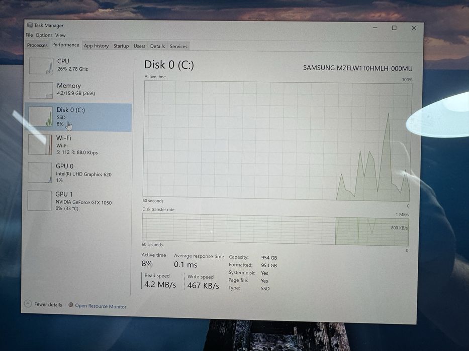This screenshot has height=351, width=469.
Task: Close the Task Manager window
Action: pos(414,28)
